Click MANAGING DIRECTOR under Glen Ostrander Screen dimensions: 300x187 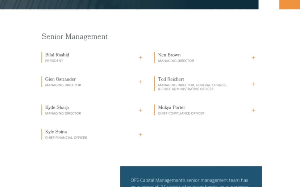pyautogui.click(x=63, y=85)
